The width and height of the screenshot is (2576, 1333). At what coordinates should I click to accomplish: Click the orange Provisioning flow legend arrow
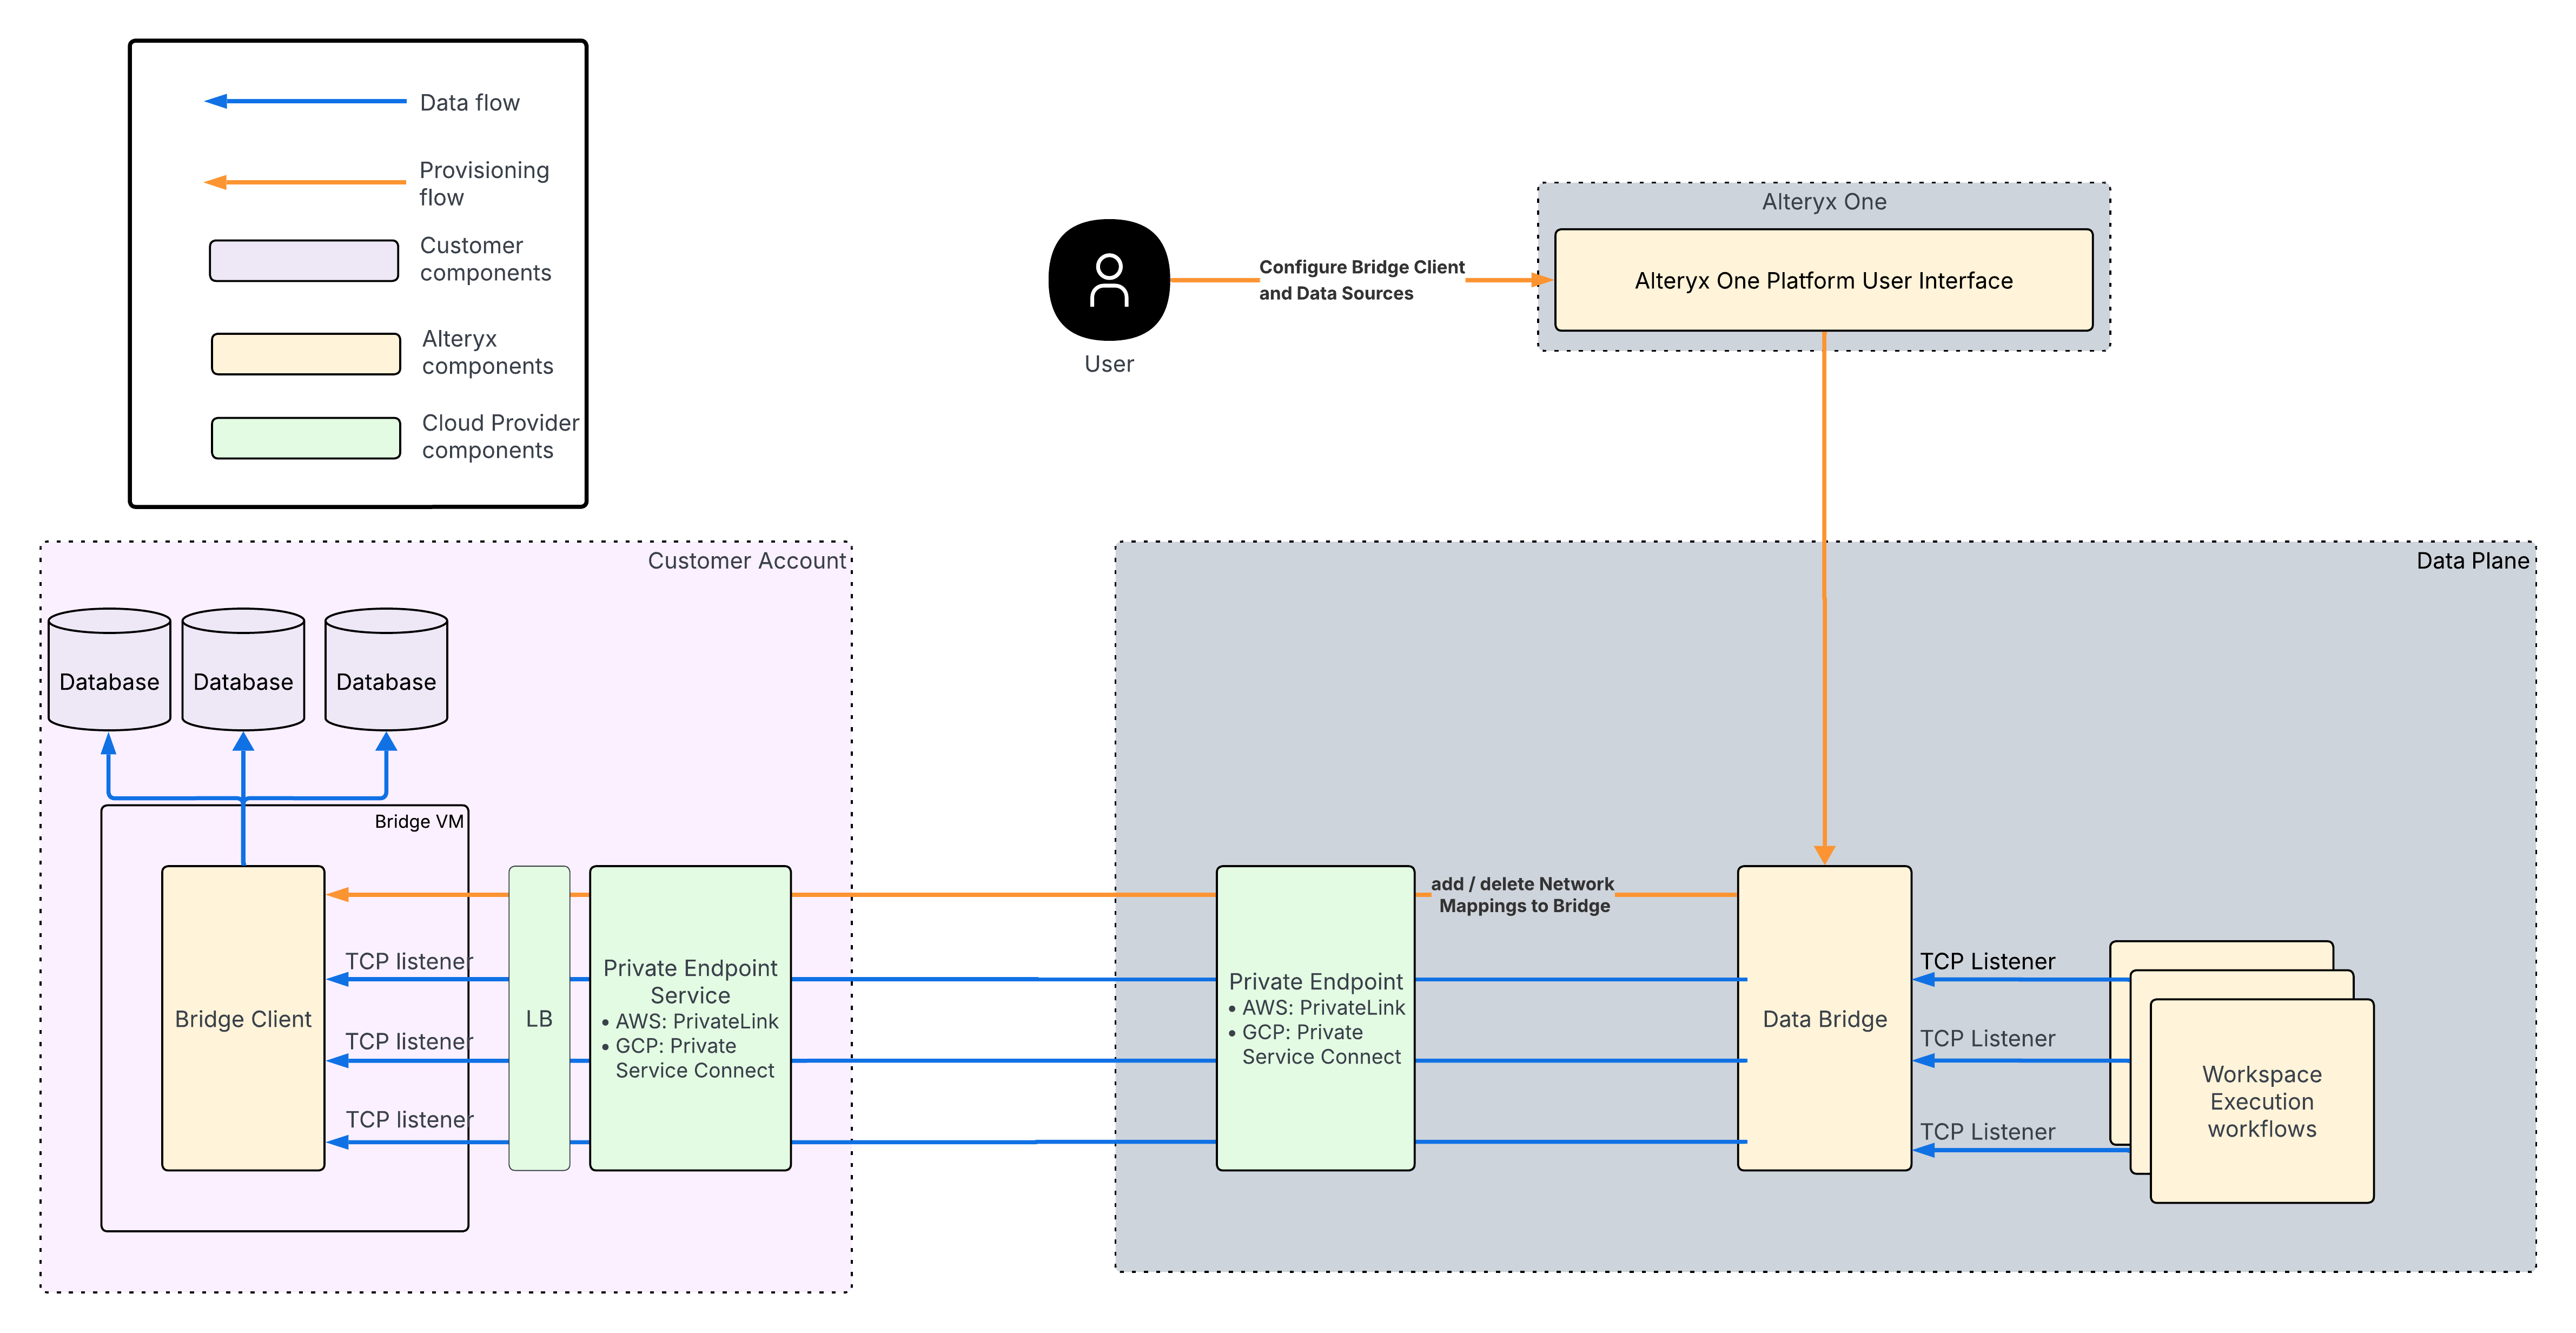305,182
